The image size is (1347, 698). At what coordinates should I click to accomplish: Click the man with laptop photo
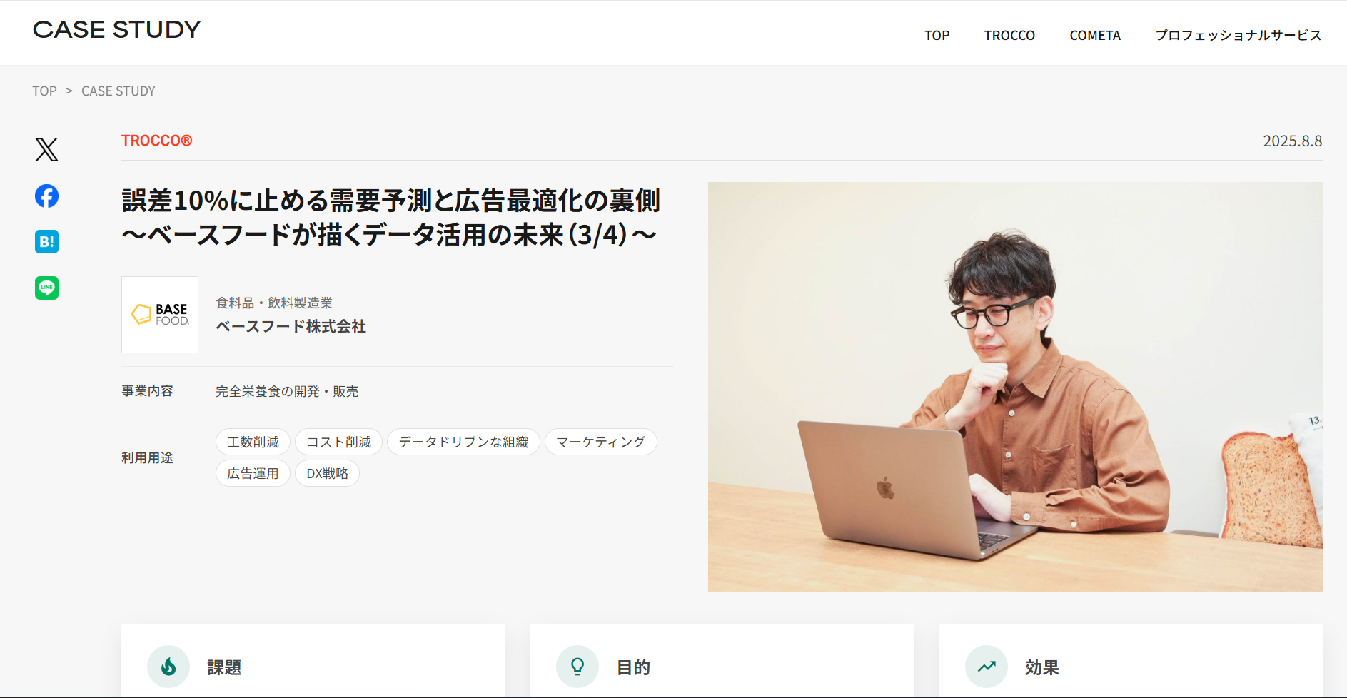point(1015,386)
